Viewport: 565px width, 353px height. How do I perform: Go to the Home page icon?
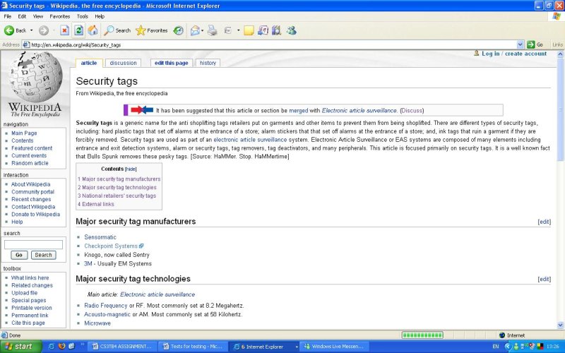pyautogui.click(x=93, y=30)
